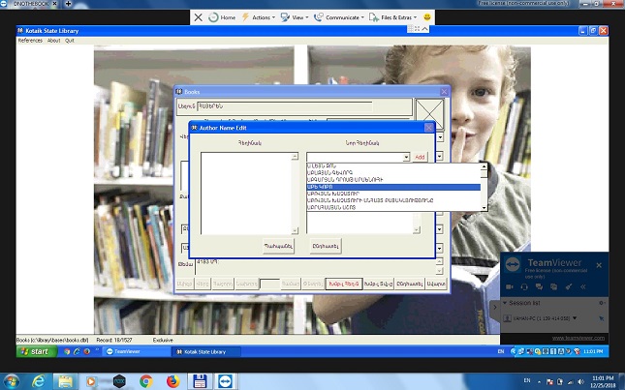625x390 pixels.
Task: Click the Quit menu item
Action: coord(70,41)
